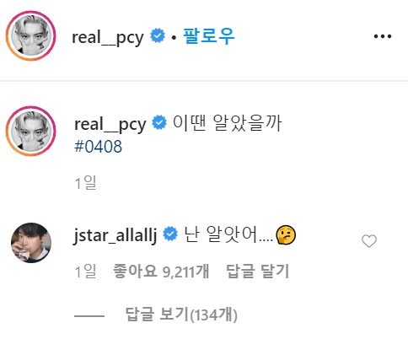This screenshot has height=339, width=408.
Task: Open the three-dot more options menu
Action: 383,36
